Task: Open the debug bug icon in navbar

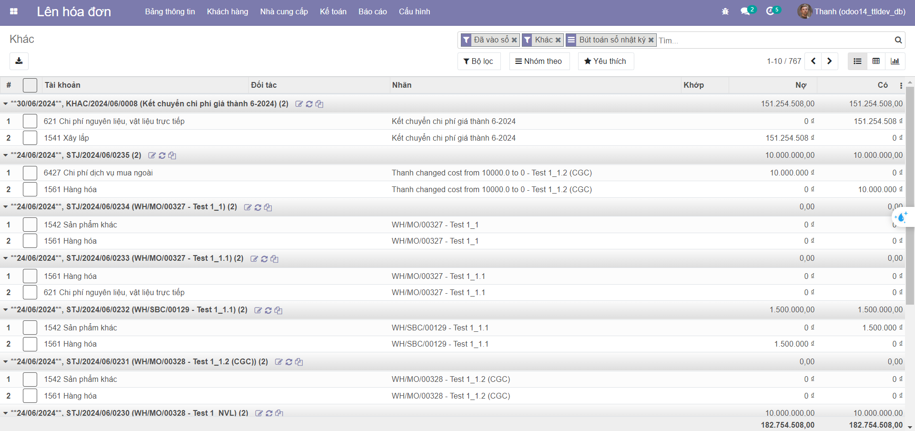Action: click(x=725, y=11)
